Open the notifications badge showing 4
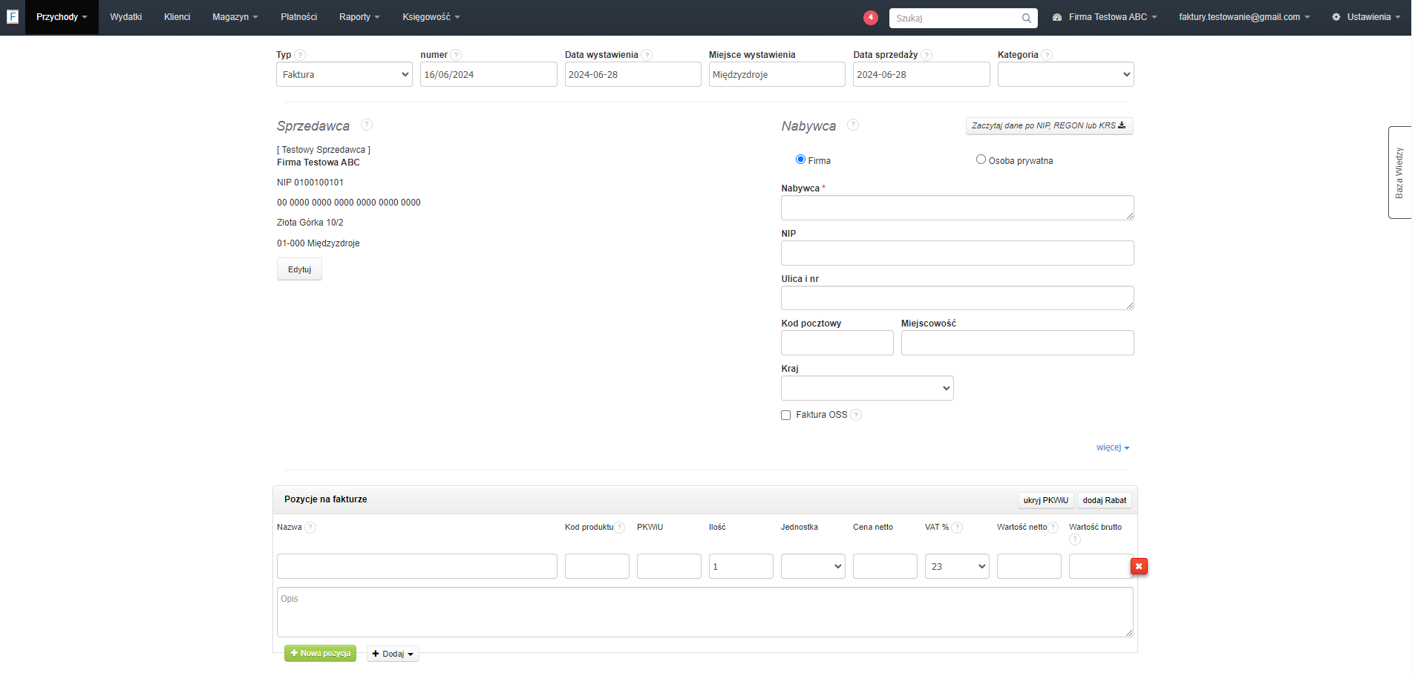 pos(871,17)
